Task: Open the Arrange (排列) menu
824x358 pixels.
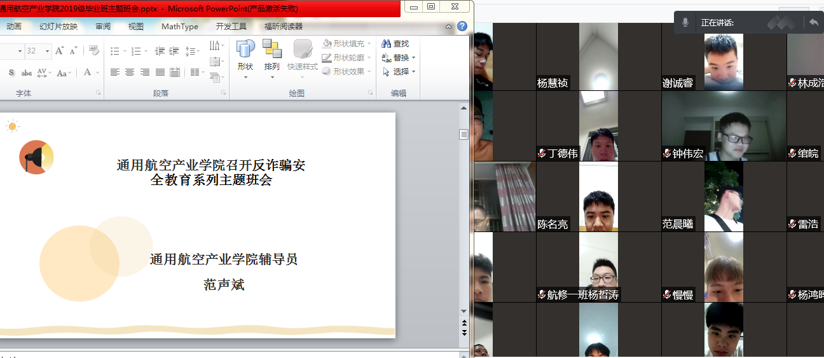Action: click(x=272, y=57)
